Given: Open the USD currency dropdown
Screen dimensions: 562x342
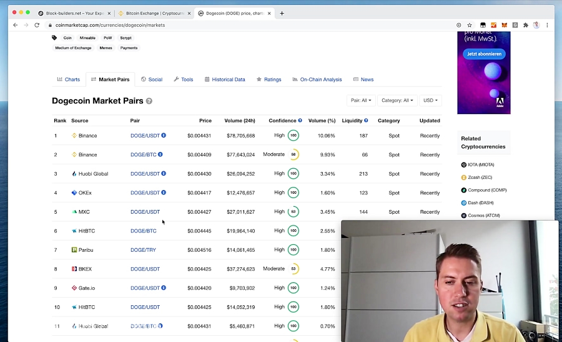Looking at the screenshot, I should pyautogui.click(x=430, y=100).
